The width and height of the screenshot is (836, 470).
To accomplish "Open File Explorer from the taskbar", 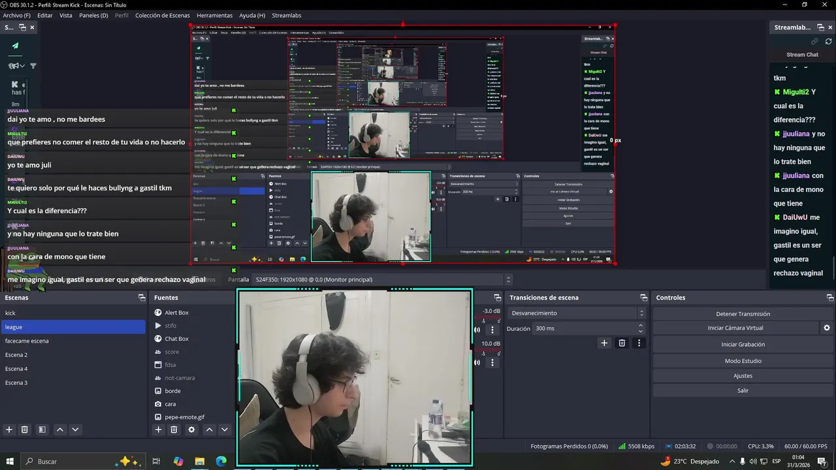I will coord(200,462).
